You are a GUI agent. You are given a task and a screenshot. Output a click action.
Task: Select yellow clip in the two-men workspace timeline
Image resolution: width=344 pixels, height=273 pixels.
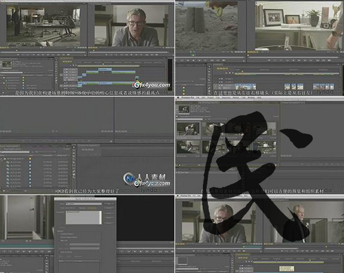tap(287, 269)
